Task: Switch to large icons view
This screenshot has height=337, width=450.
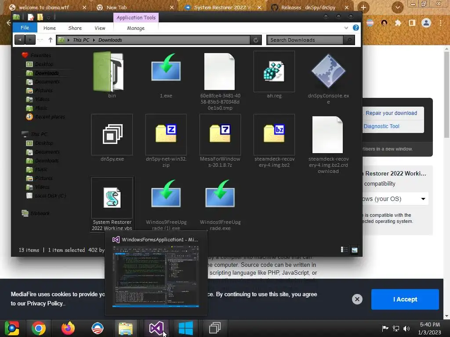Action: 355,250
